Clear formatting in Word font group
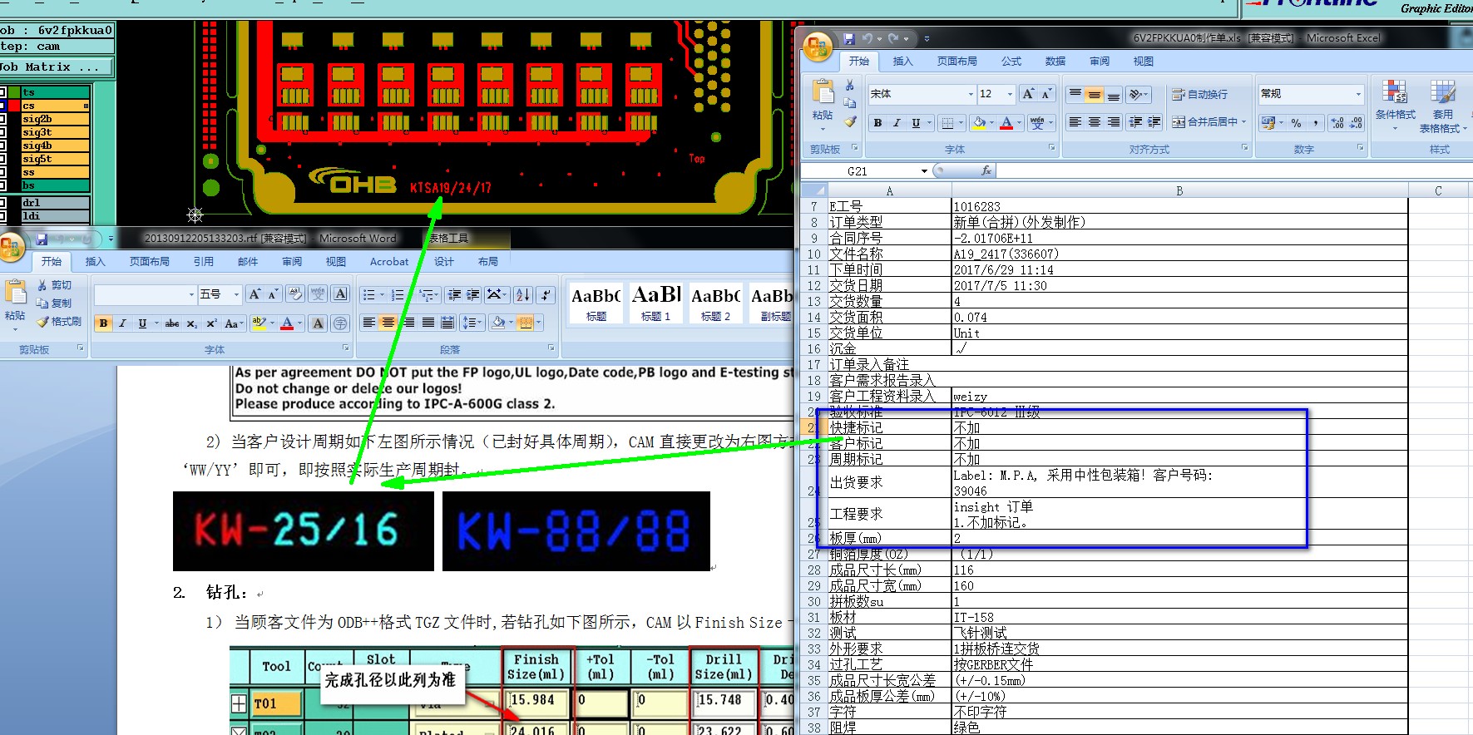The image size is (1473, 735). (295, 294)
